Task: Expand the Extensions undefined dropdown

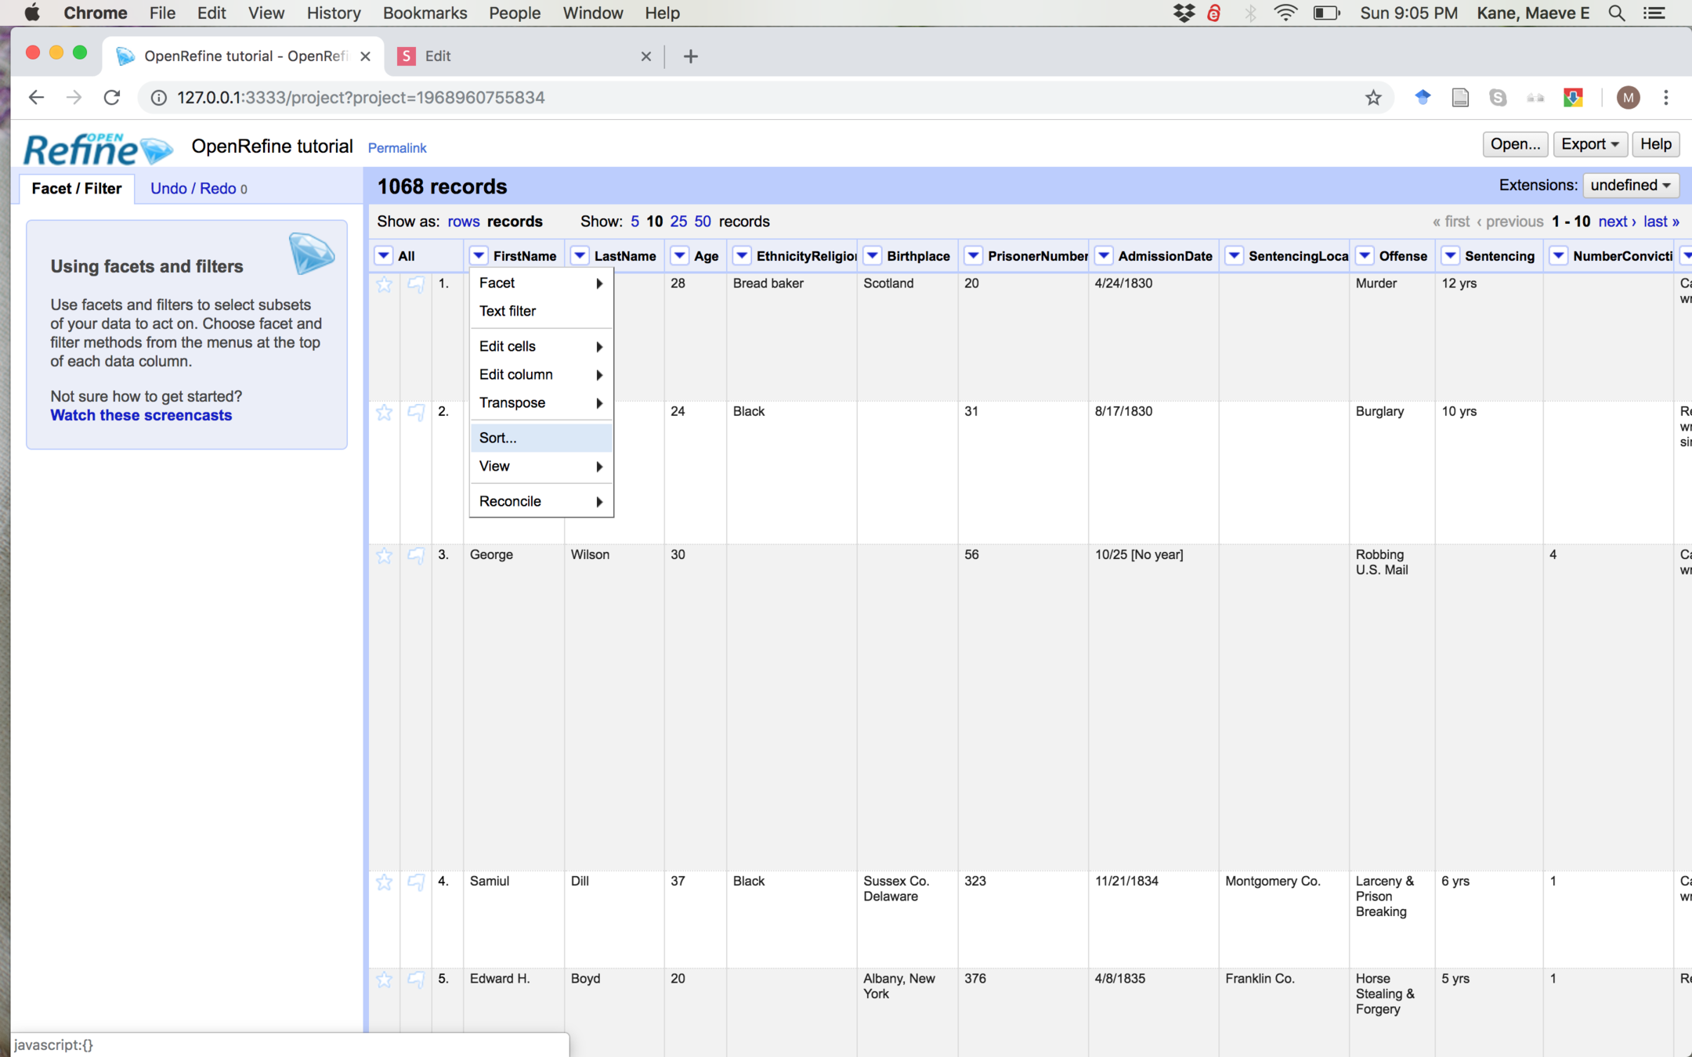Action: click(x=1631, y=186)
